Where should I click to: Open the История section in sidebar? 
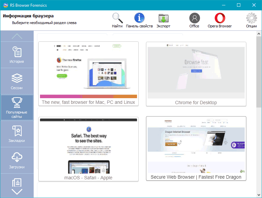(17, 55)
